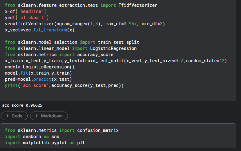Click the line importing accuracy_score
Screen dimensions: 241x151
(59, 55)
